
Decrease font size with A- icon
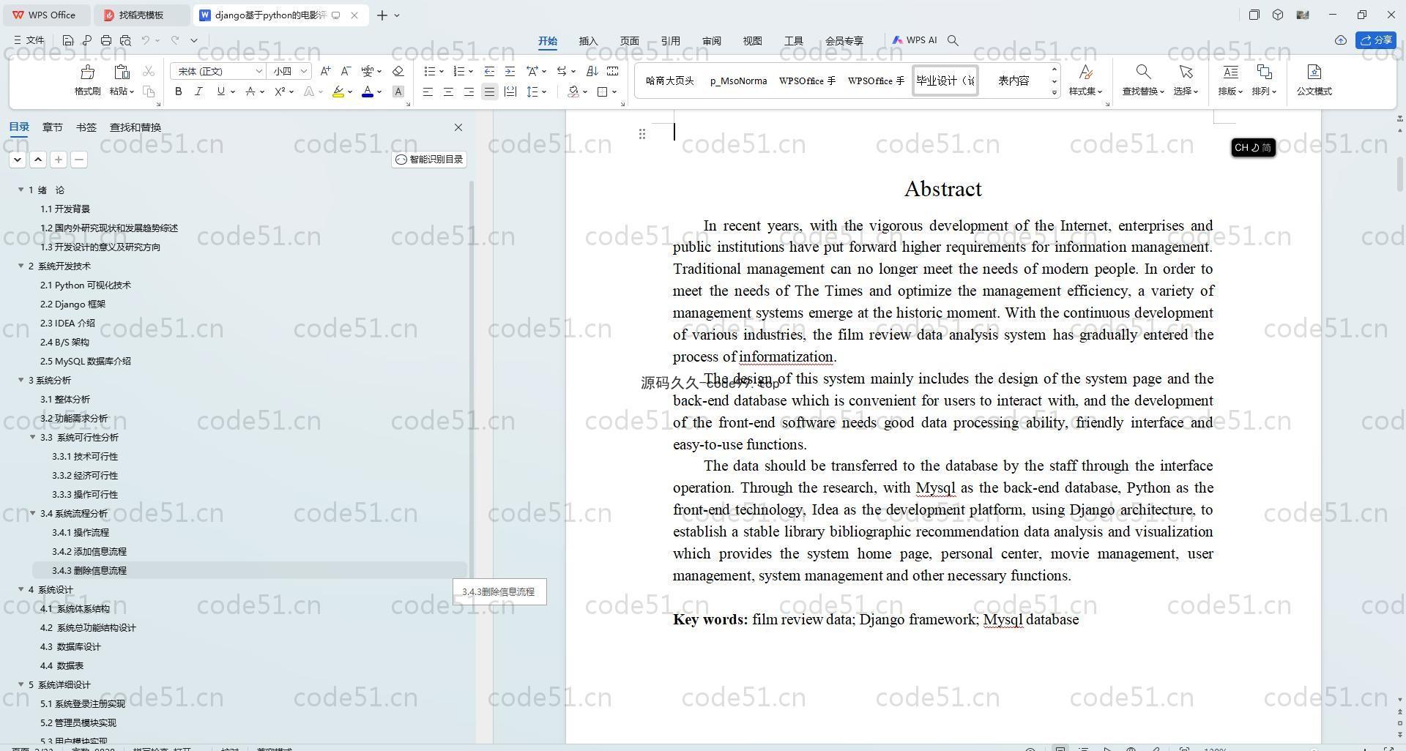point(346,71)
